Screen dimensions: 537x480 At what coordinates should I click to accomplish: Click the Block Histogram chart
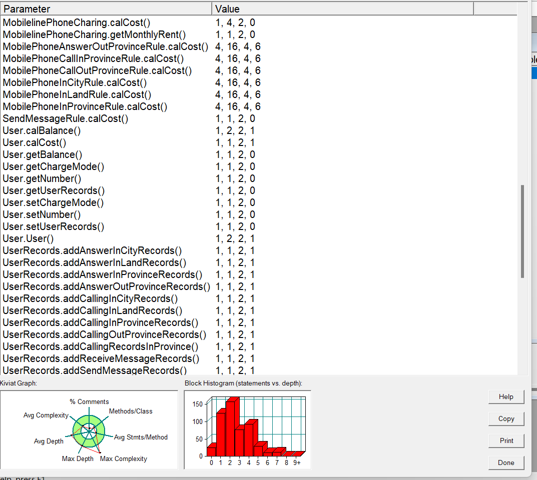pyautogui.click(x=248, y=430)
